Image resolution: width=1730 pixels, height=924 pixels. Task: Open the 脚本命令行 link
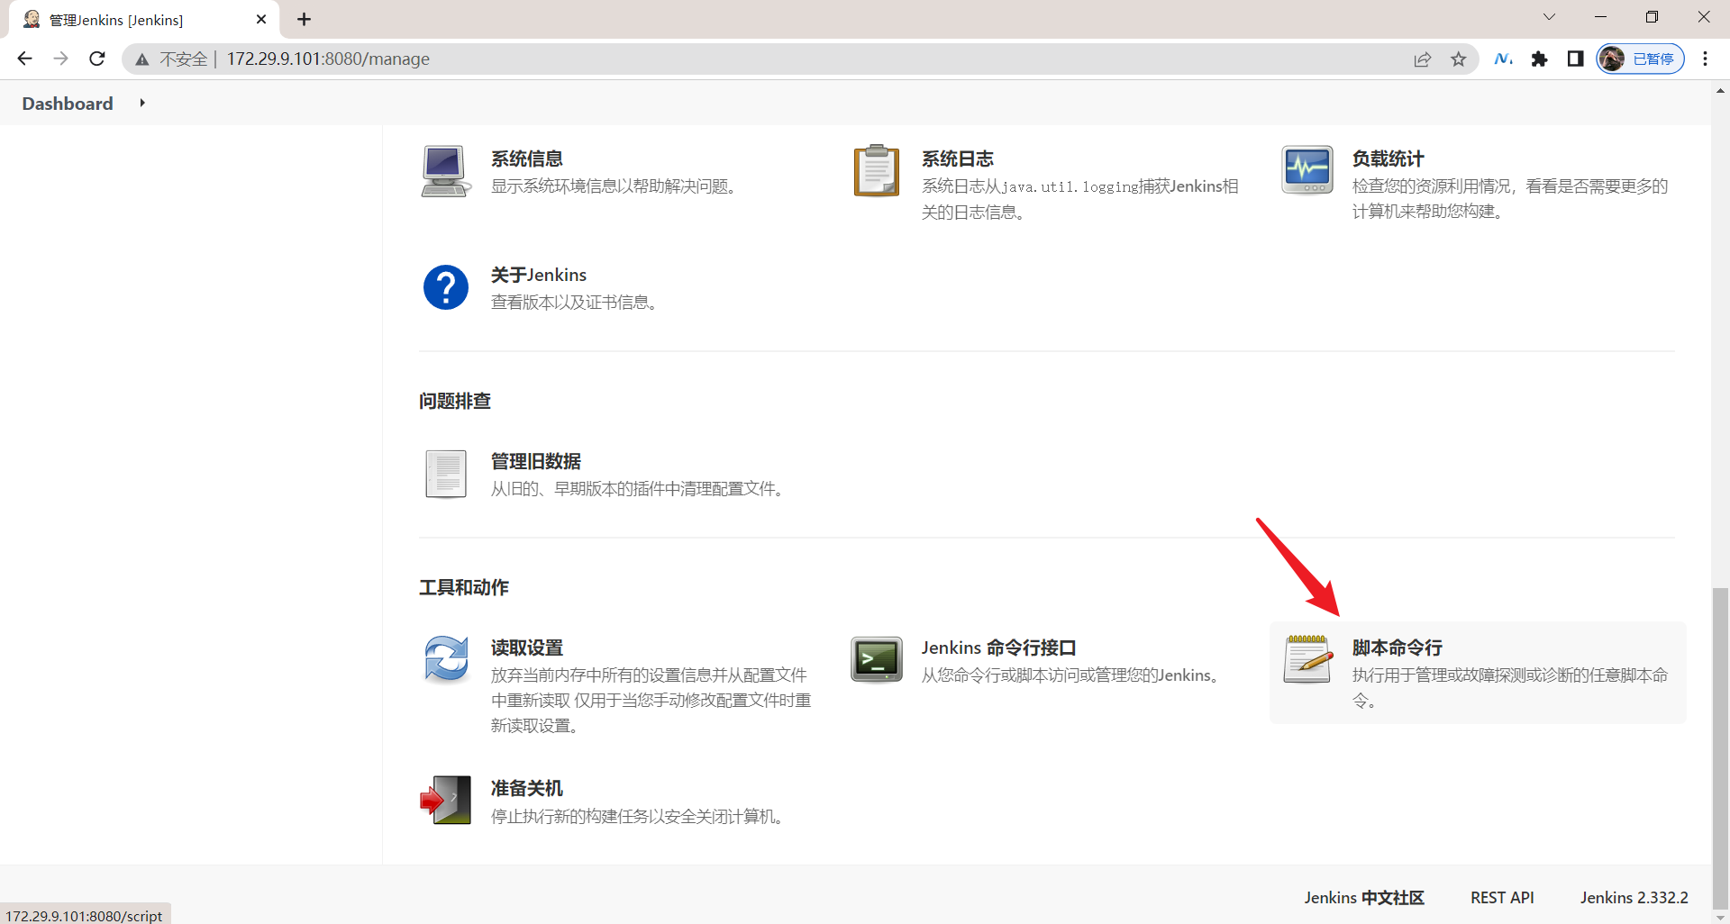pos(1397,648)
